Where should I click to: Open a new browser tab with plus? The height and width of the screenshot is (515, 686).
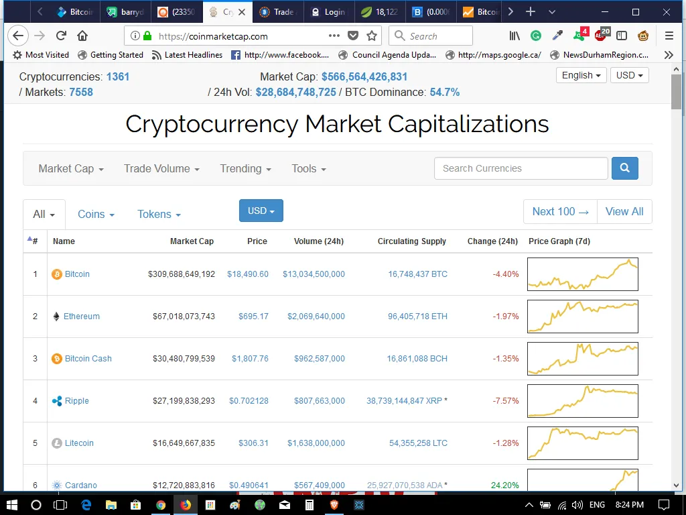point(531,12)
